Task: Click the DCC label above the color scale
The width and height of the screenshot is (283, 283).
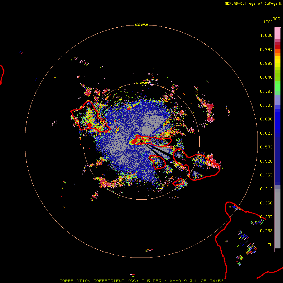Action: [276, 19]
